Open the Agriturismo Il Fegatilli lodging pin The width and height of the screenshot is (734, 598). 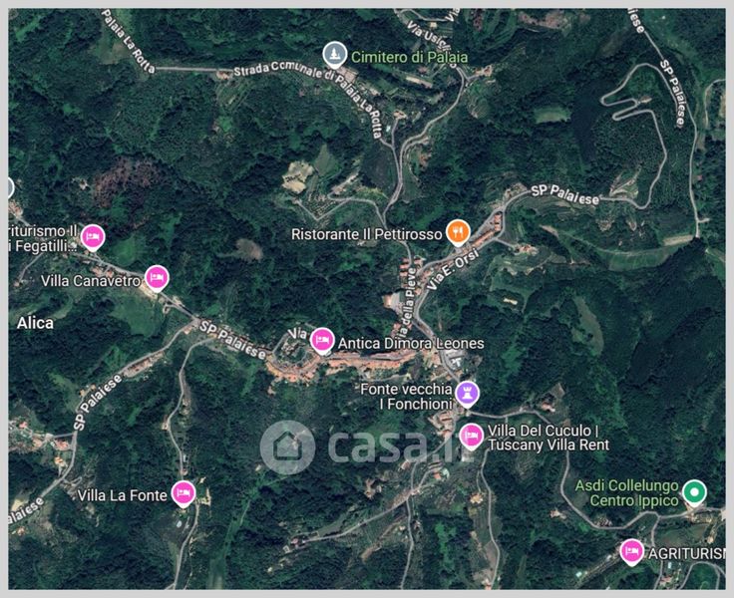pyautogui.click(x=93, y=237)
